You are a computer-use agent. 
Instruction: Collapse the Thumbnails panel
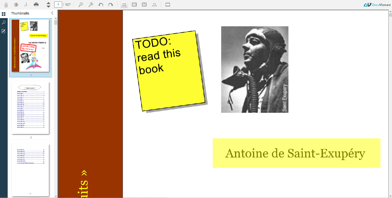(52, 13)
